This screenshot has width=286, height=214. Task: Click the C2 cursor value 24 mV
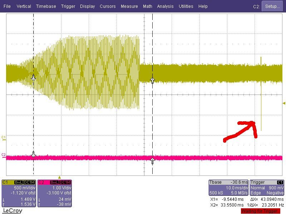coord(65,199)
